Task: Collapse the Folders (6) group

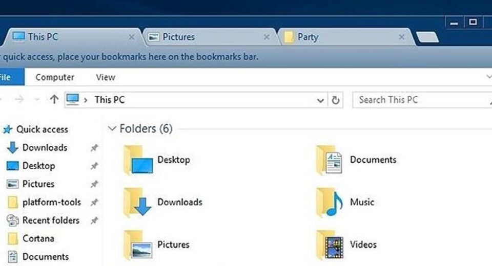Action: (x=111, y=128)
